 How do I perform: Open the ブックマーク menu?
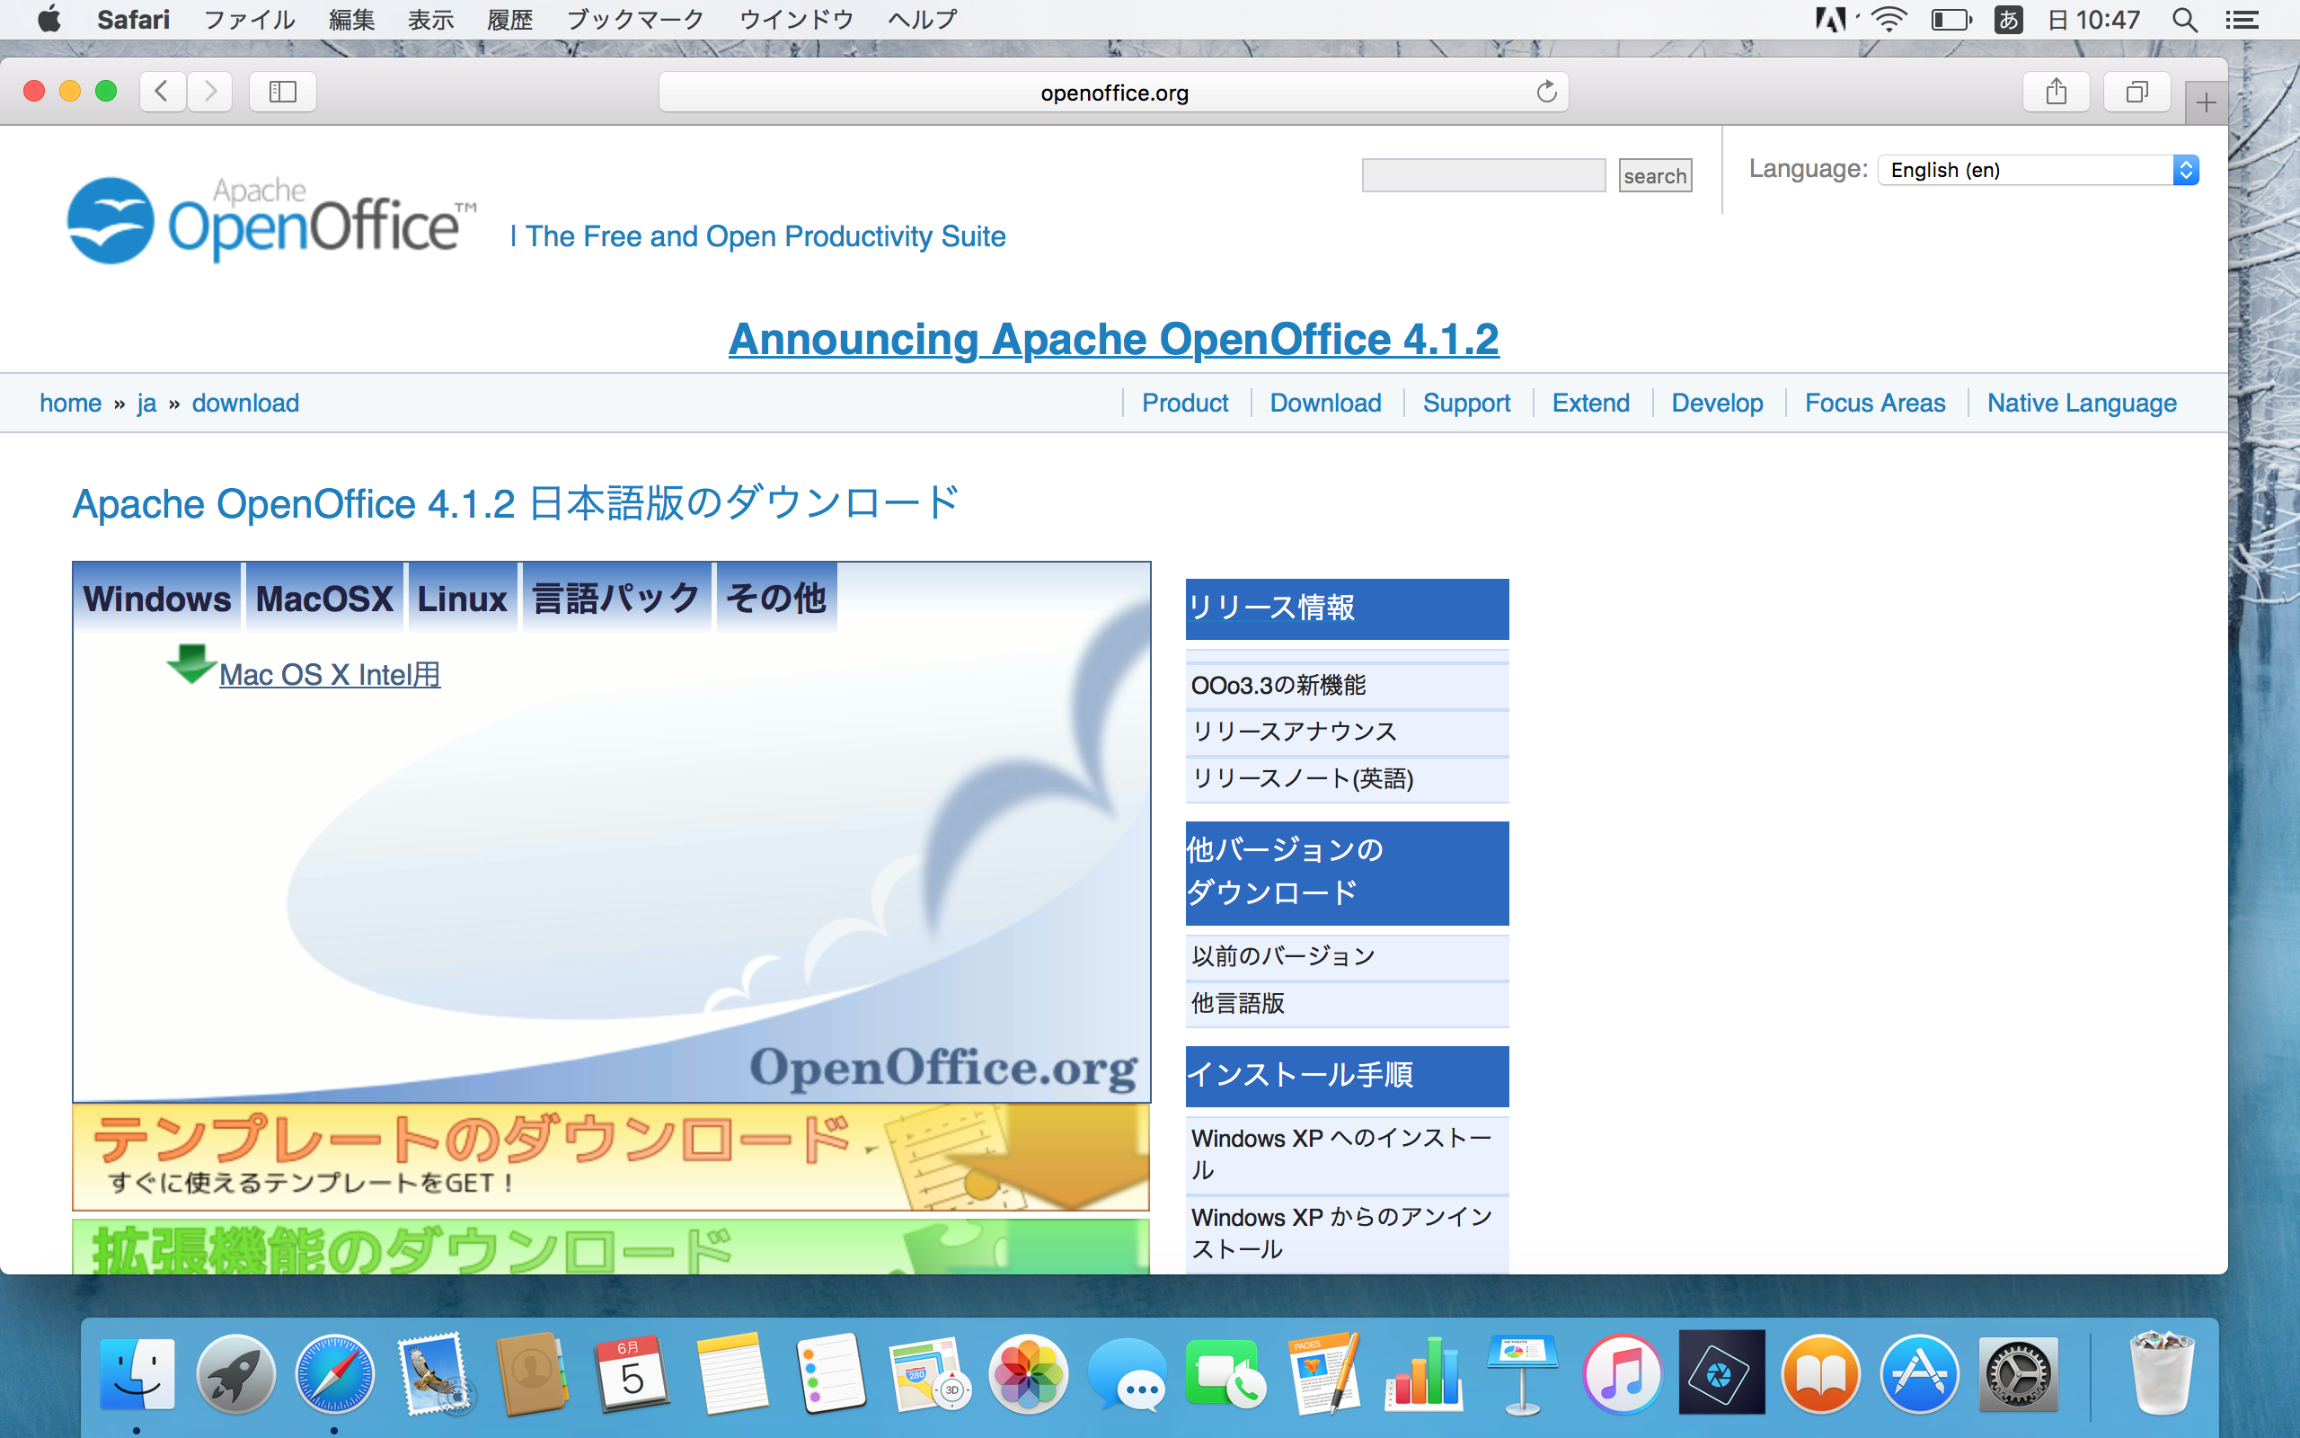pyautogui.click(x=635, y=20)
